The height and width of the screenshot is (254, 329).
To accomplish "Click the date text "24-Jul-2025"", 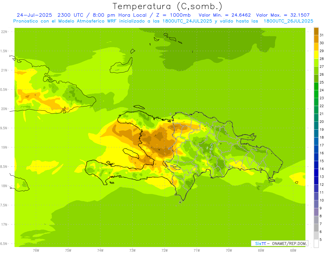I will click(x=34, y=15).
